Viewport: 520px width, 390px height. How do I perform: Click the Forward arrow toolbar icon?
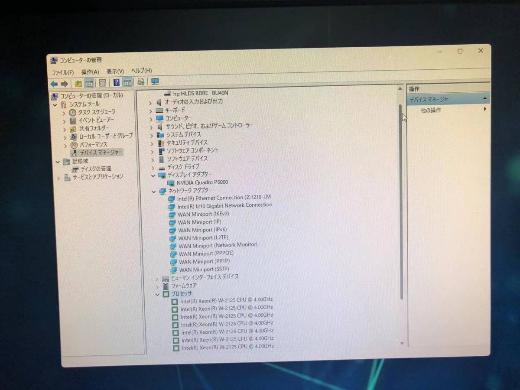pos(64,84)
